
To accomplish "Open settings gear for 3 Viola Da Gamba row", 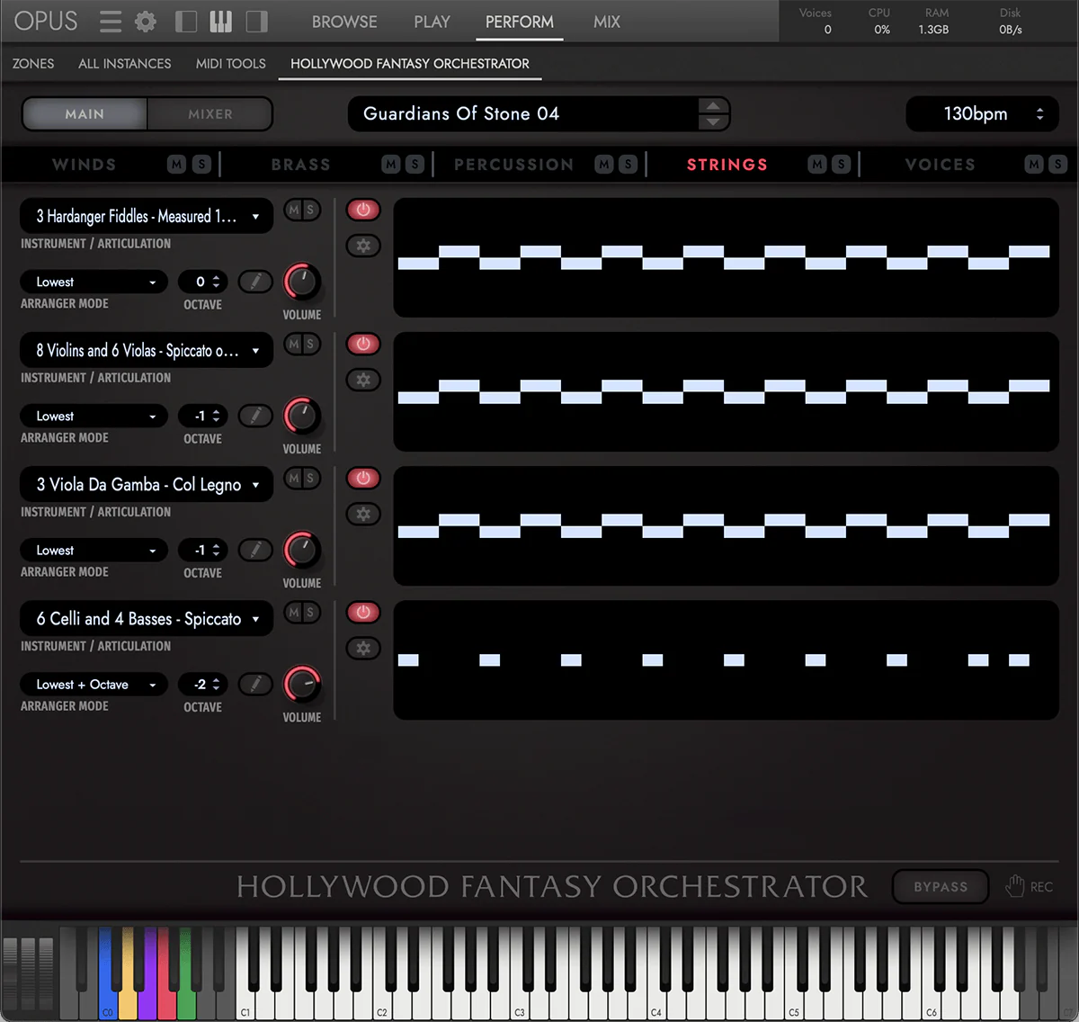I will point(363,514).
